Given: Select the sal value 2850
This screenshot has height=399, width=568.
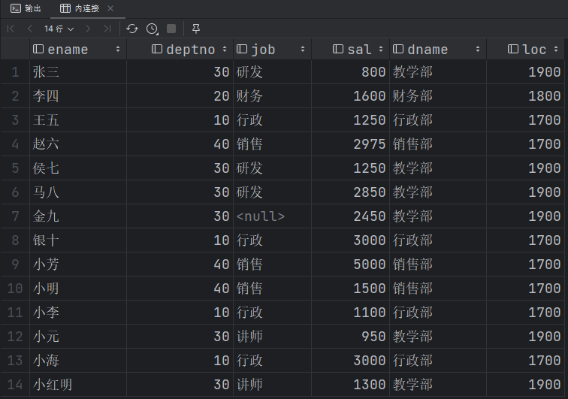Looking at the screenshot, I should point(350,192).
